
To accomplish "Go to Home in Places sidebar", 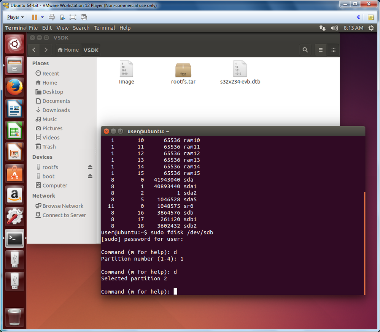I will (x=46, y=82).
